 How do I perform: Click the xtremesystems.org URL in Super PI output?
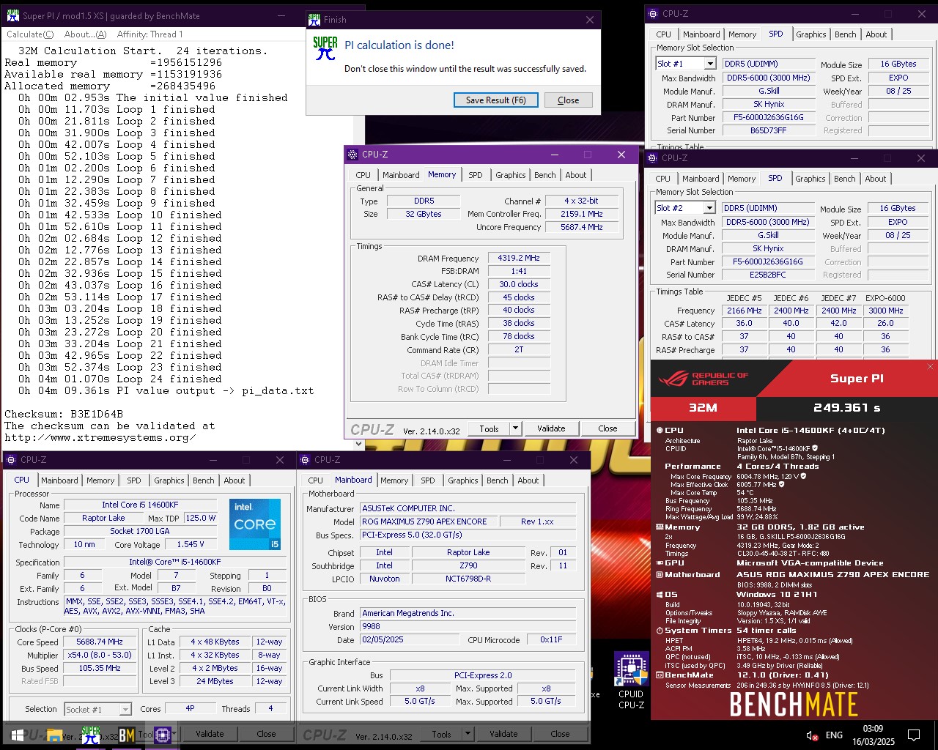[100, 438]
